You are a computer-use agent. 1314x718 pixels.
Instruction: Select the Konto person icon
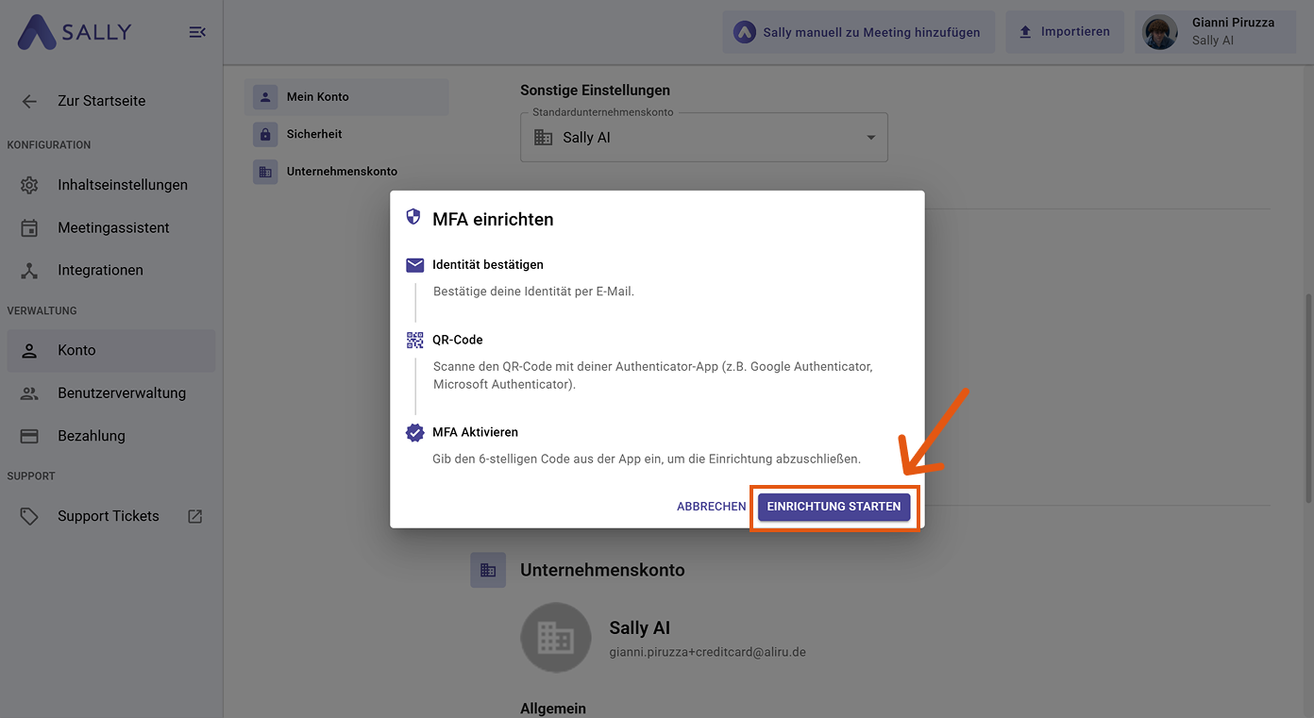[x=27, y=350]
